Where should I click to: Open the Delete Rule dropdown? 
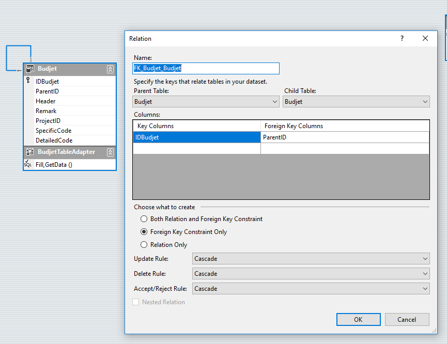click(311, 274)
